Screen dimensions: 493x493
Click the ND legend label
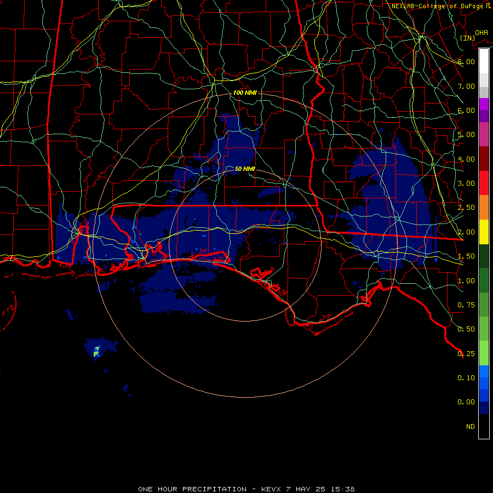[471, 427]
